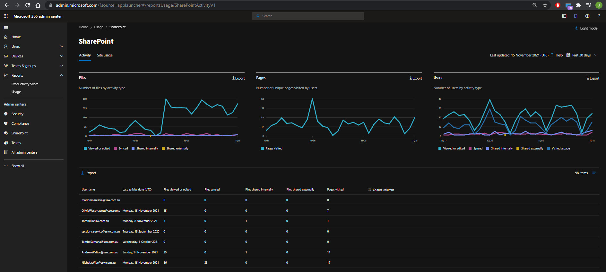Switch to Light mode

pos(586,28)
